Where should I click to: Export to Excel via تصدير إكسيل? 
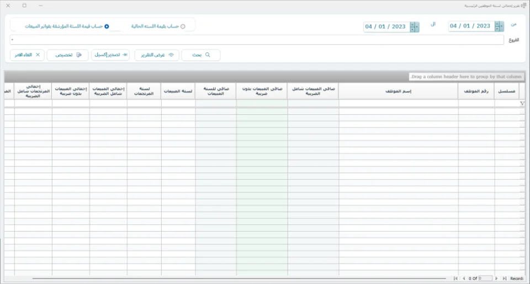[x=110, y=55]
